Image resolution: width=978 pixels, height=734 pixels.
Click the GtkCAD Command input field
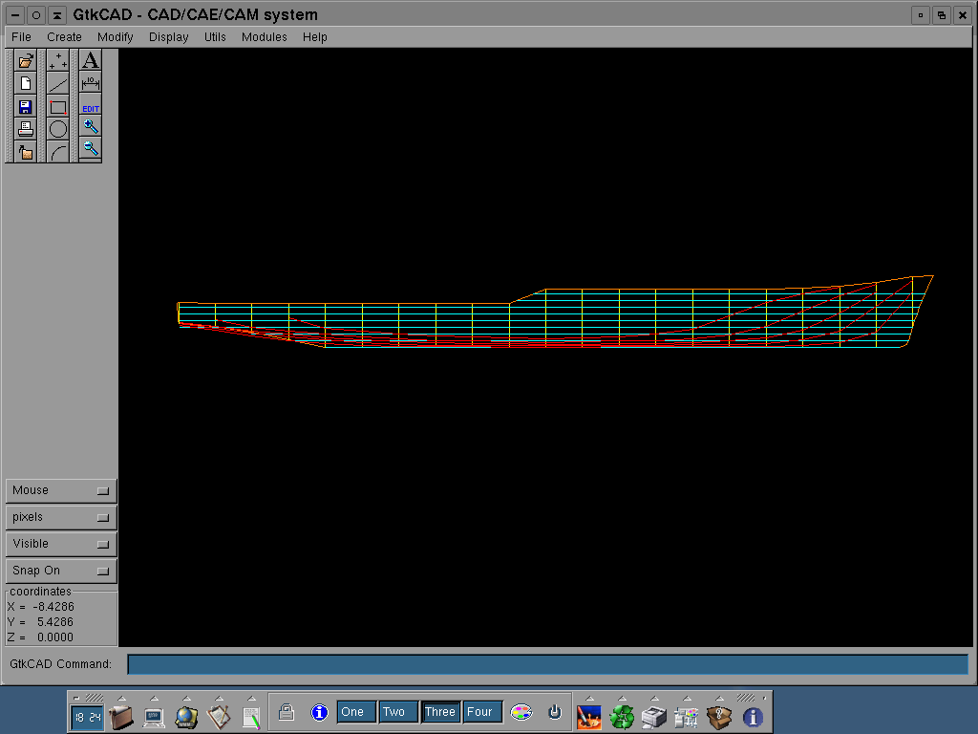[x=547, y=664]
